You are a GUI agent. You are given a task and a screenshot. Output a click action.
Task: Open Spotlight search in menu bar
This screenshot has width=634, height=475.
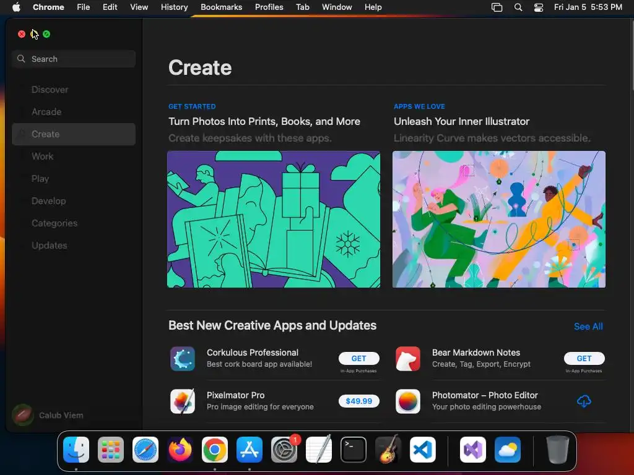coord(518,7)
